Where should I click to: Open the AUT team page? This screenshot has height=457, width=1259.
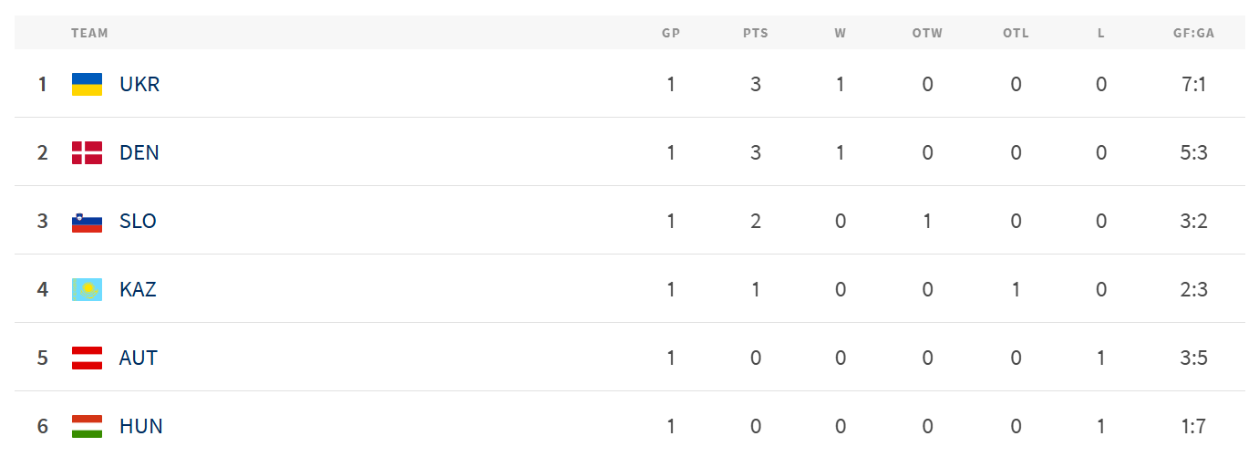click(x=139, y=358)
